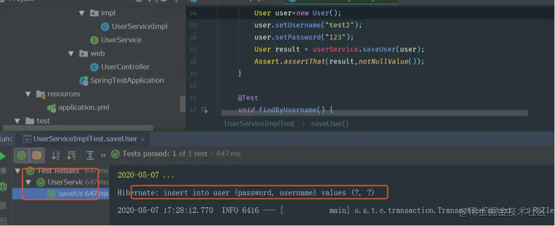Collapse the web package folder
This screenshot has height=226, width=555.
coord(71,54)
